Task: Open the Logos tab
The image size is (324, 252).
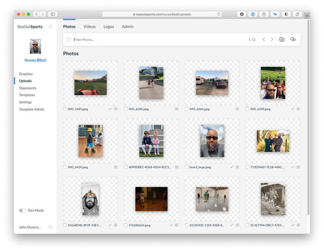Action: tap(109, 27)
